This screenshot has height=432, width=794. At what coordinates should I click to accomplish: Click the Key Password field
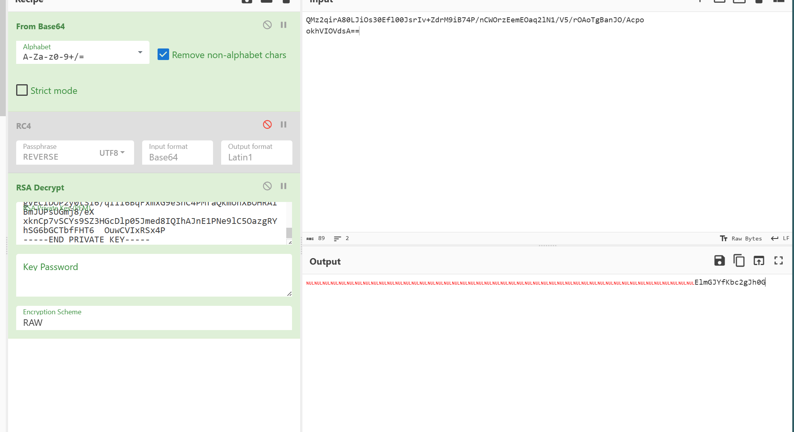pyautogui.click(x=154, y=275)
